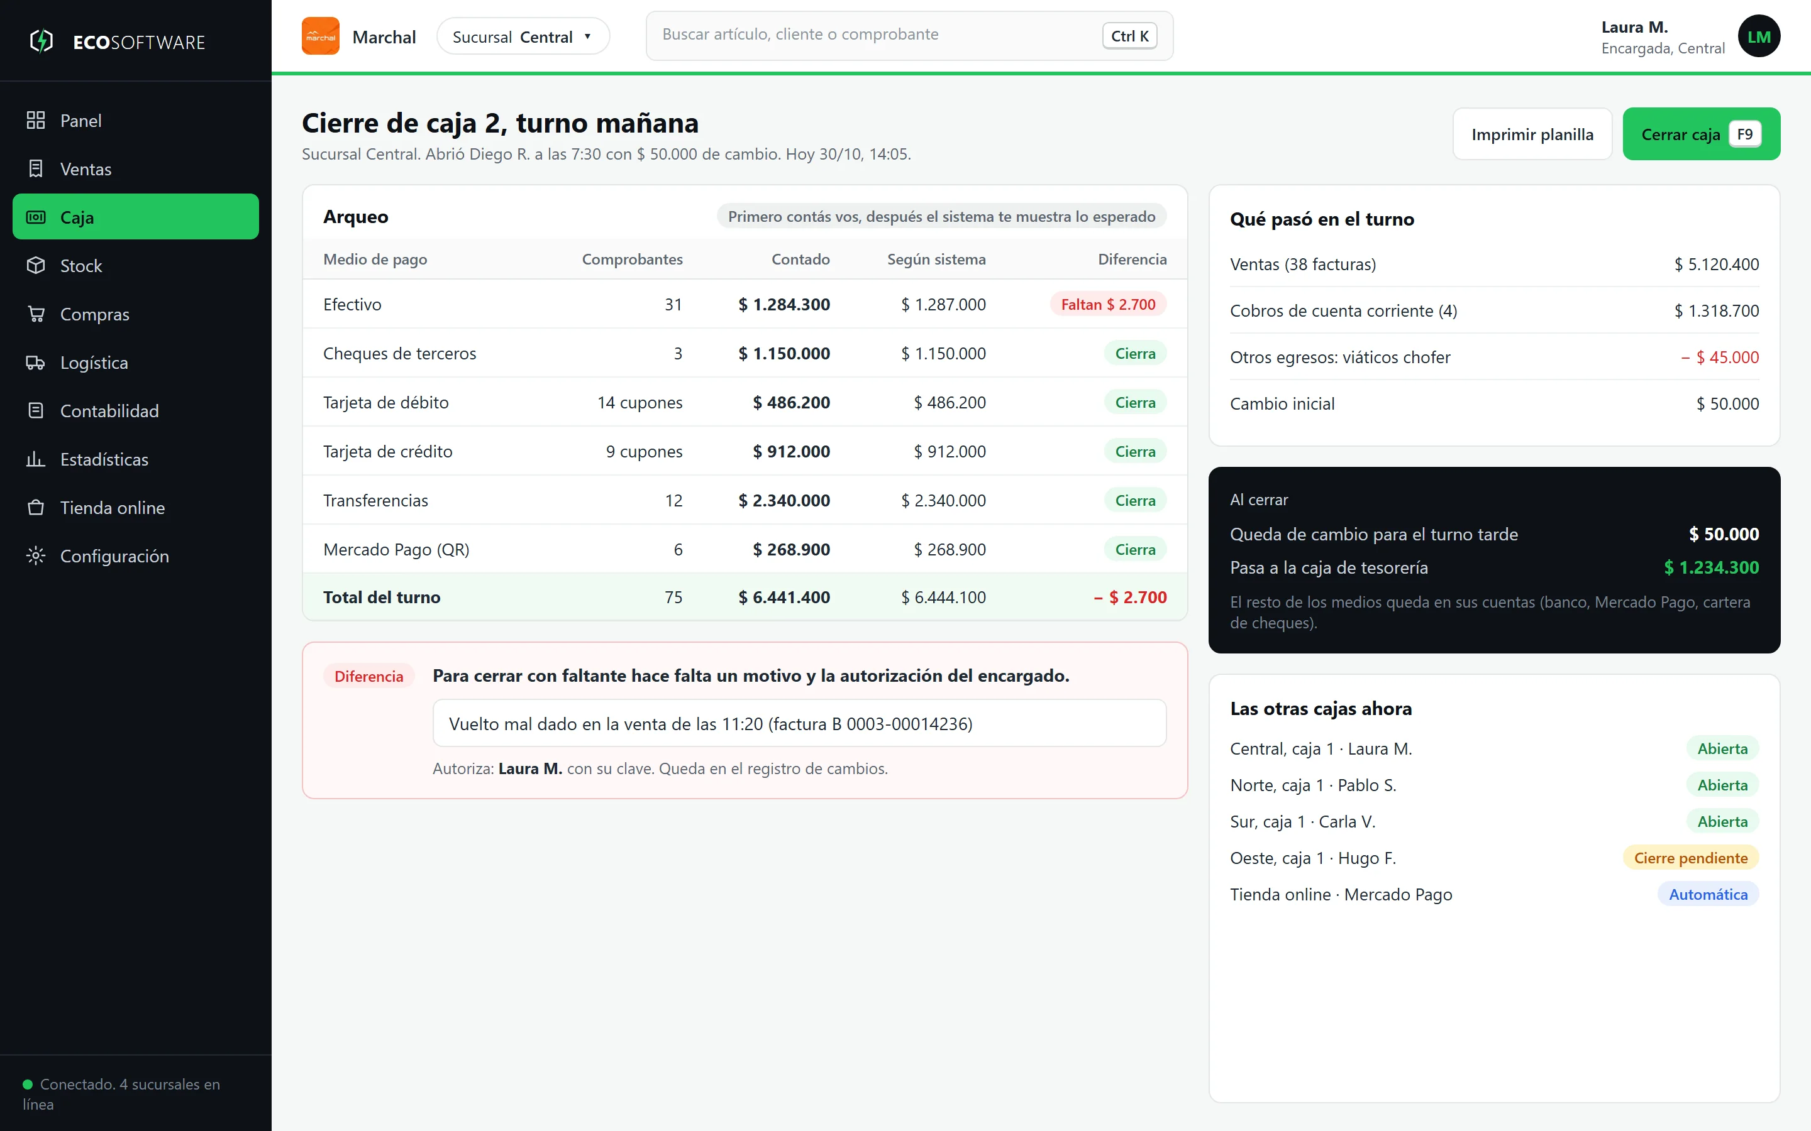Screen dimensions: 1811x1131
Task: Select Transferencias counted amount $ 2.340.000
Action: [x=784, y=500]
